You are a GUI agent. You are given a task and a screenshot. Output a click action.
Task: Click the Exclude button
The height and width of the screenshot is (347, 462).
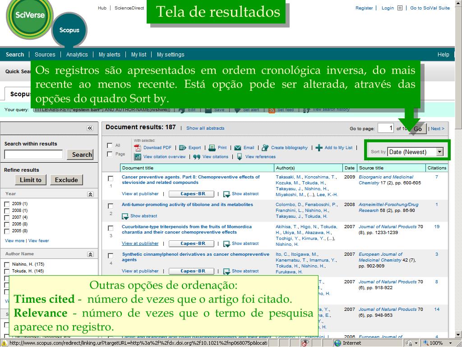66,180
